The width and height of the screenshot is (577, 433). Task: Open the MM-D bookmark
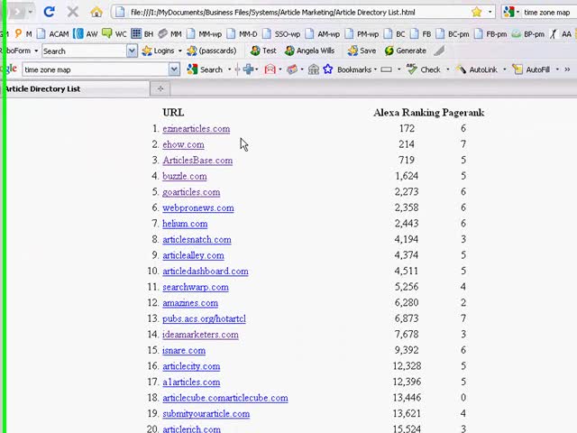coord(242,34)
